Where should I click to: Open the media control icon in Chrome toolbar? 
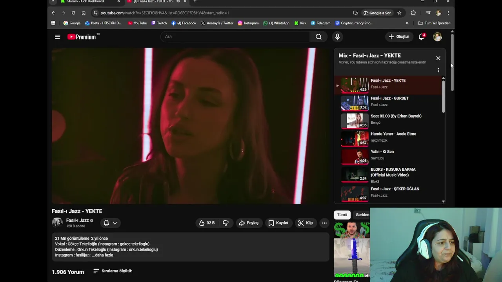tap(428, 13)
